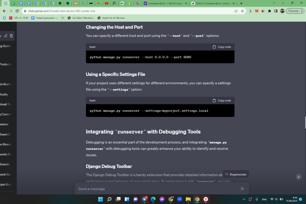306x204 pixels.
Task: Bookmark this page with the star icon
Action: point(242,11)
